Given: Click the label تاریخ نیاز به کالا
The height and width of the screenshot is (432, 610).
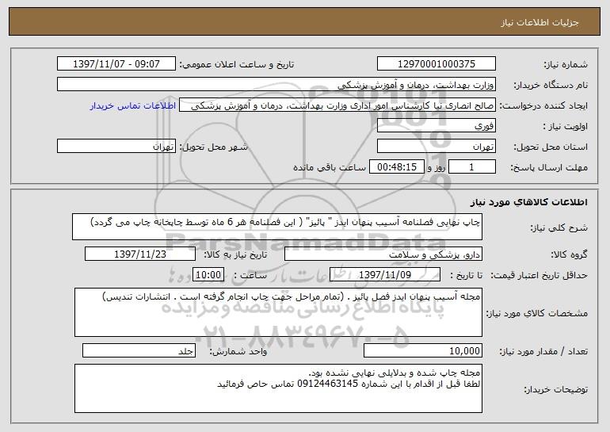Looking at the screenshot, I should point(235,254).
